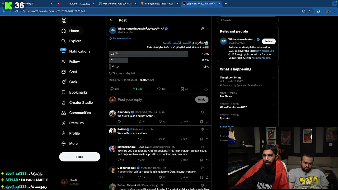
Task: Bookmark Amirkhizy's reply
Action: tap(201, 122)
